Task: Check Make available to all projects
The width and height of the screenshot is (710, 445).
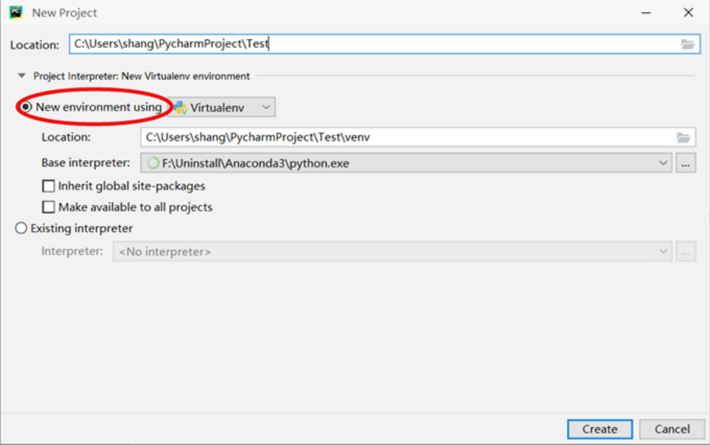Action: click(48, 207)
